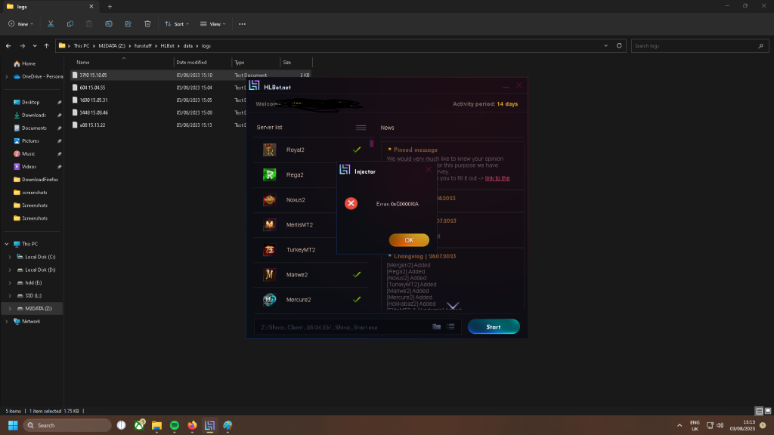Viewport: 774px width, 435px height.
Task: Expand the OneDrive tree item
Action: point(7,76)
